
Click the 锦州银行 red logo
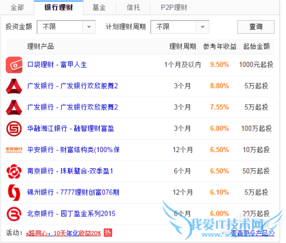point(14,193)
